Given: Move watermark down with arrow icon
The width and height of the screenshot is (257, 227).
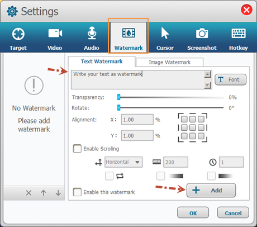Looking at the screenshot, I should [x=58, y=193].
